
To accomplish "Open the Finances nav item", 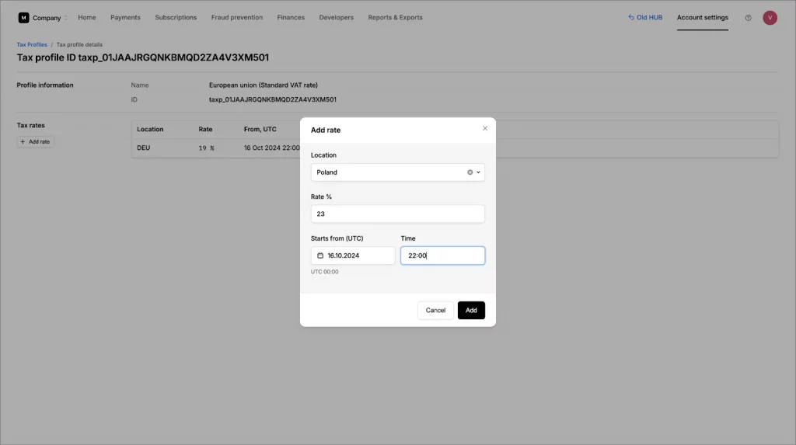I will 291,17.
